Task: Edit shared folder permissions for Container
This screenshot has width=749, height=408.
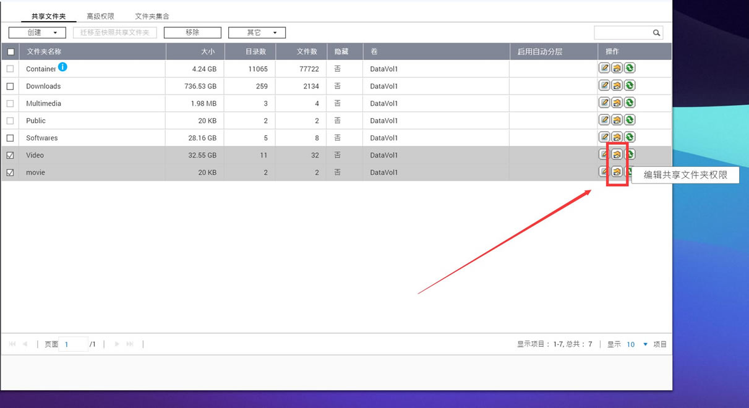Action: (617, 68)
